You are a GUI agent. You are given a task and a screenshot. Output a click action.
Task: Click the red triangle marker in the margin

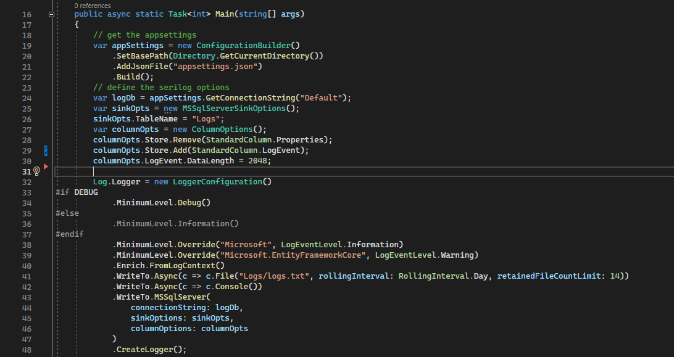(46, 166)
